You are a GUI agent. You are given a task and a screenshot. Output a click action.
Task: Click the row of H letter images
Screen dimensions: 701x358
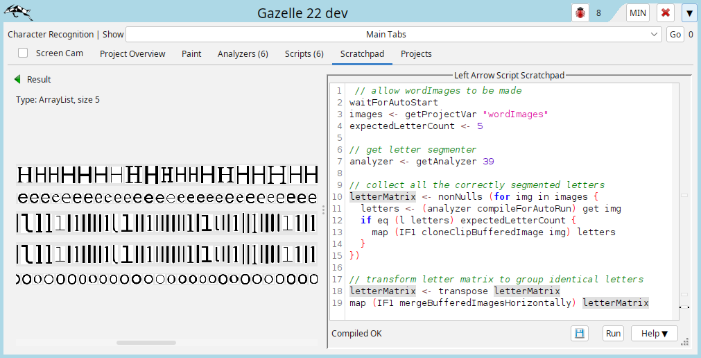(x=166, y=174)
